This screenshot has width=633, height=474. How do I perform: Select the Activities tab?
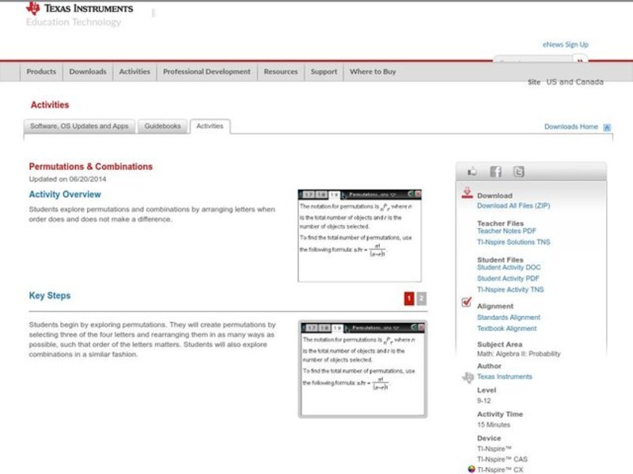(210, 126)
